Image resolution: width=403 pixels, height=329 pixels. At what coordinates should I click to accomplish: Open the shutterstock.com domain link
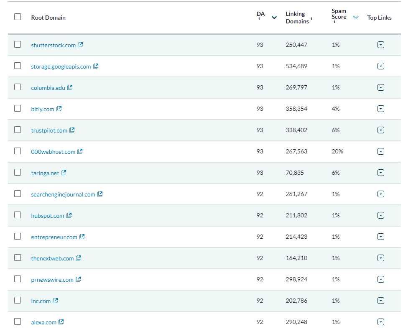tap(53, 45)
